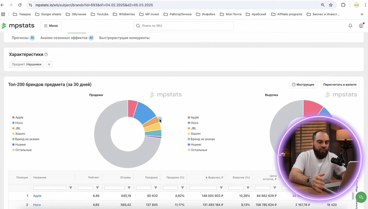Toggle Hoco in sales chart legend
Image resolution: width=368 pixels, height=209 pixels.
pos(17,123)
